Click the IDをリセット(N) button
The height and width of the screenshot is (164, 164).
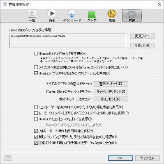click(111, 99)
